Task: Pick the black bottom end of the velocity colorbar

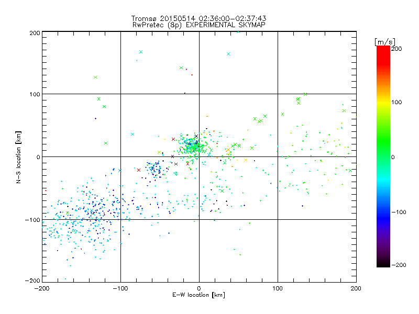Action: tap(383, 263)
